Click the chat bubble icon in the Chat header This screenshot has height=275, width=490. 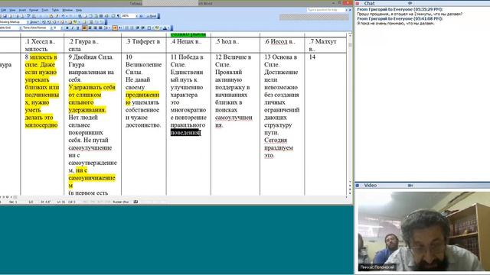tap(410, 3)
